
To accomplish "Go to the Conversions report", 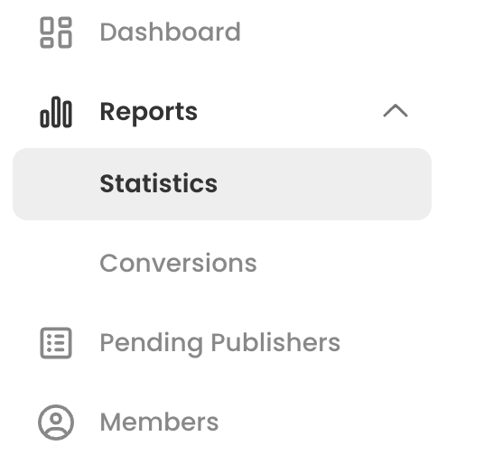I will point(179,264).
